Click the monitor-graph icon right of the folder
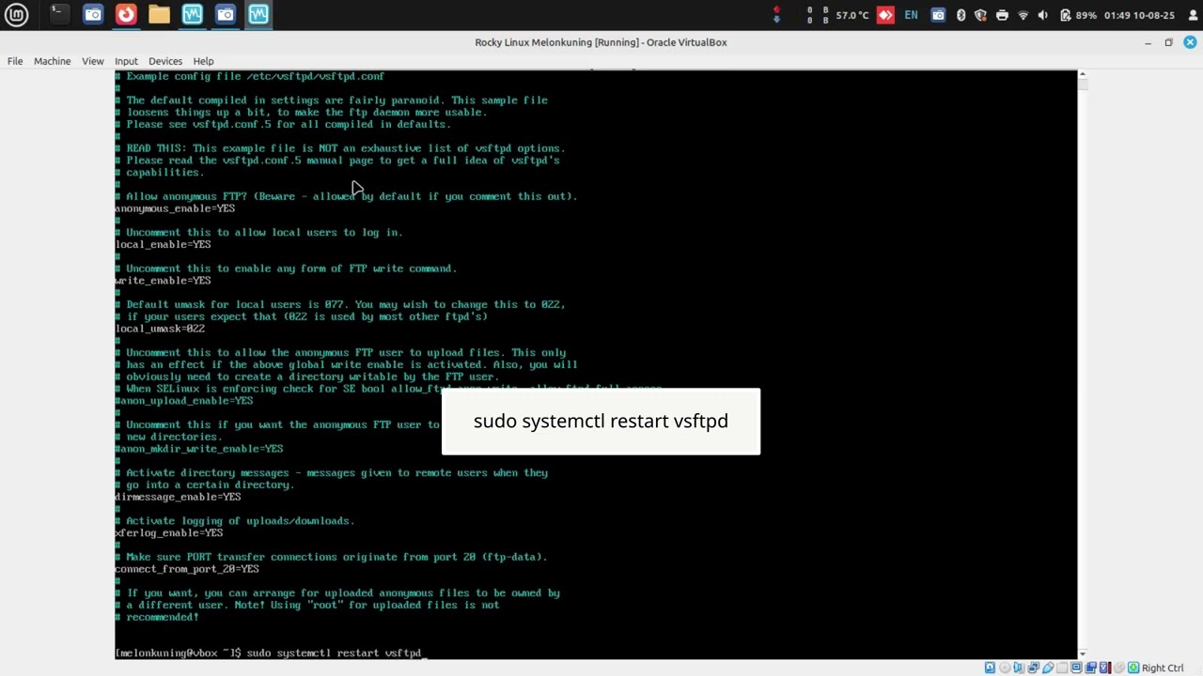 pyautogui.click(x=192, y=14)
